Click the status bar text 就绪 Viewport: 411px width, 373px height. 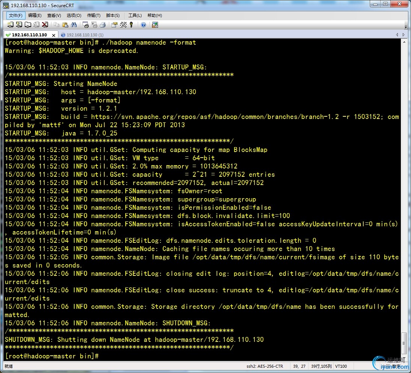point(9,366)
